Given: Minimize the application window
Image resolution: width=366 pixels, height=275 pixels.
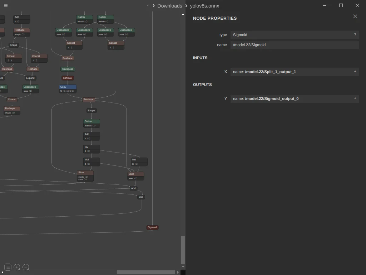Looking at the screenshot, I should [325, 5].
